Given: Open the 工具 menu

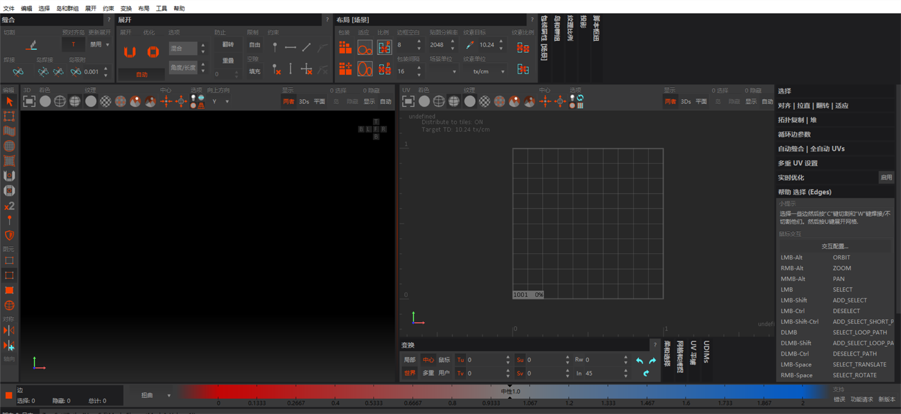Looking at the screenshot, I should click(x=162, y=8).
